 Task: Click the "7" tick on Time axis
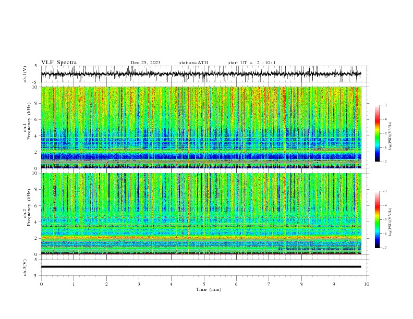tap(269, 284)
